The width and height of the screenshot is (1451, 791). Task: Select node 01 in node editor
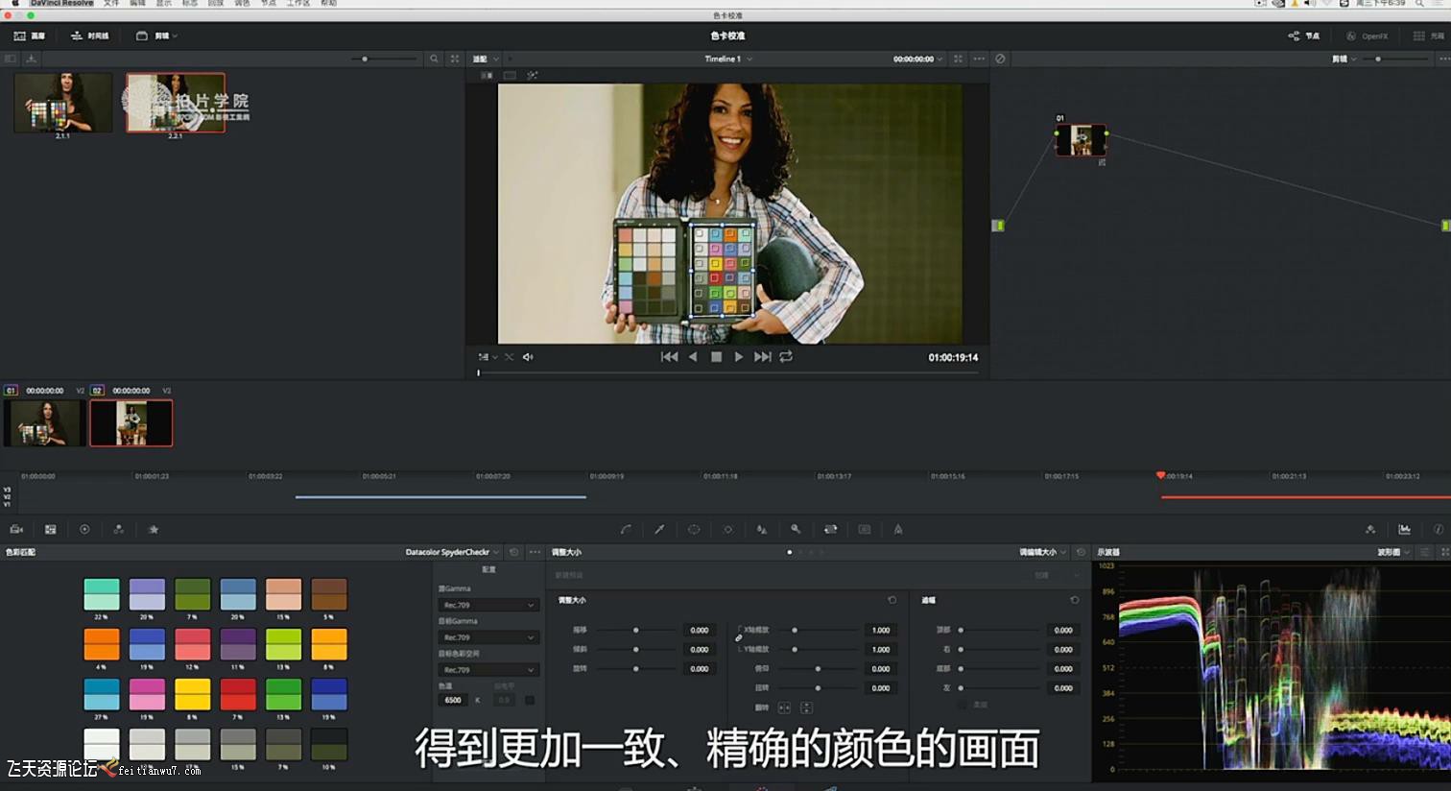(1082, 140)
